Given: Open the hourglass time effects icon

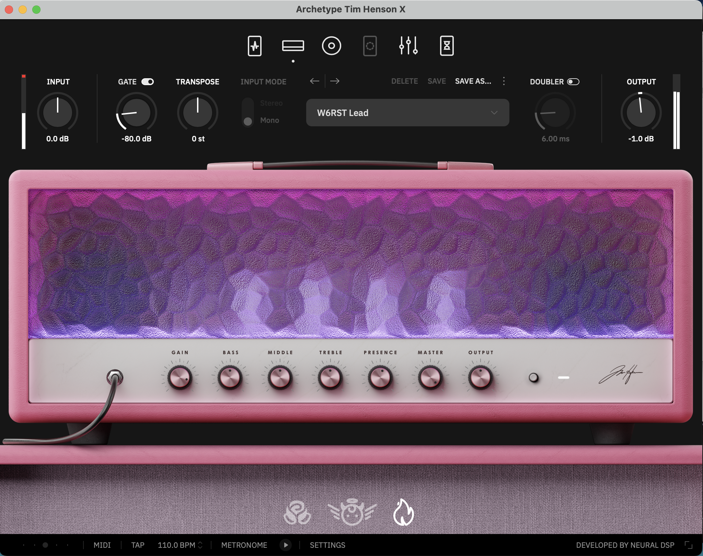Looking at the screenshot, I should (x=447, y=46).
